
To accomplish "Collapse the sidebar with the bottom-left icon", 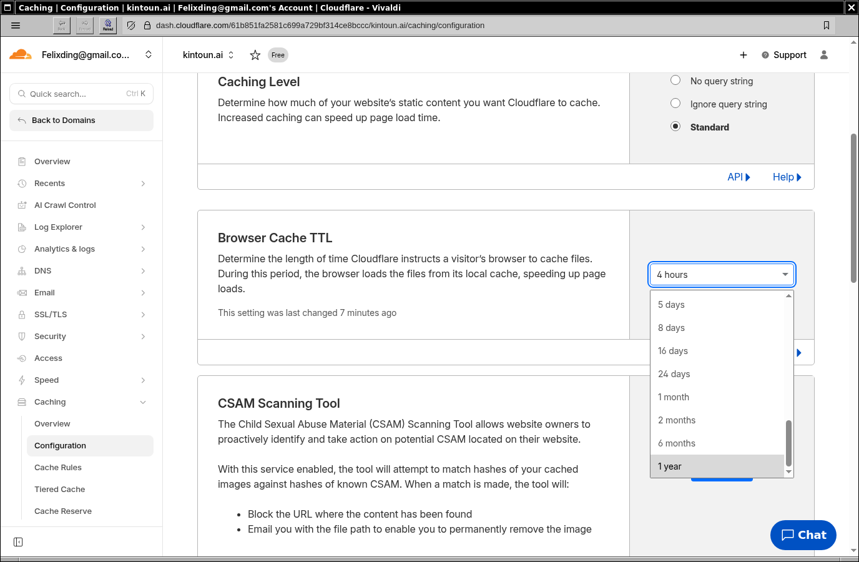I will tap(17, 542).
